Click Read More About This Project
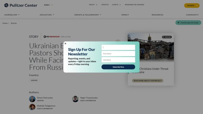The height and width of the screenshot is (114, 203). (147, 81)
